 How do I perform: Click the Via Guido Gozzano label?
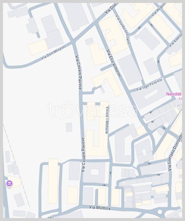click(x=123, y=29)
